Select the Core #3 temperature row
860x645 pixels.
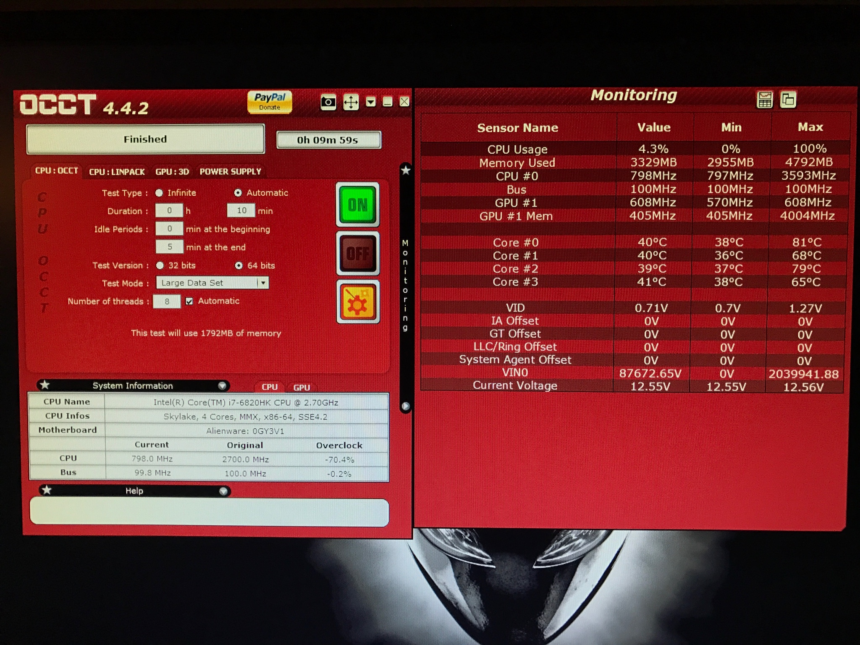633,282
